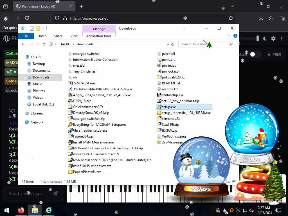Image resolution: width=288 pixels, height=216 pixels.
Task: Click the Firefox tab list chevron
Action: pyautogui.click(x=232, y=6)
